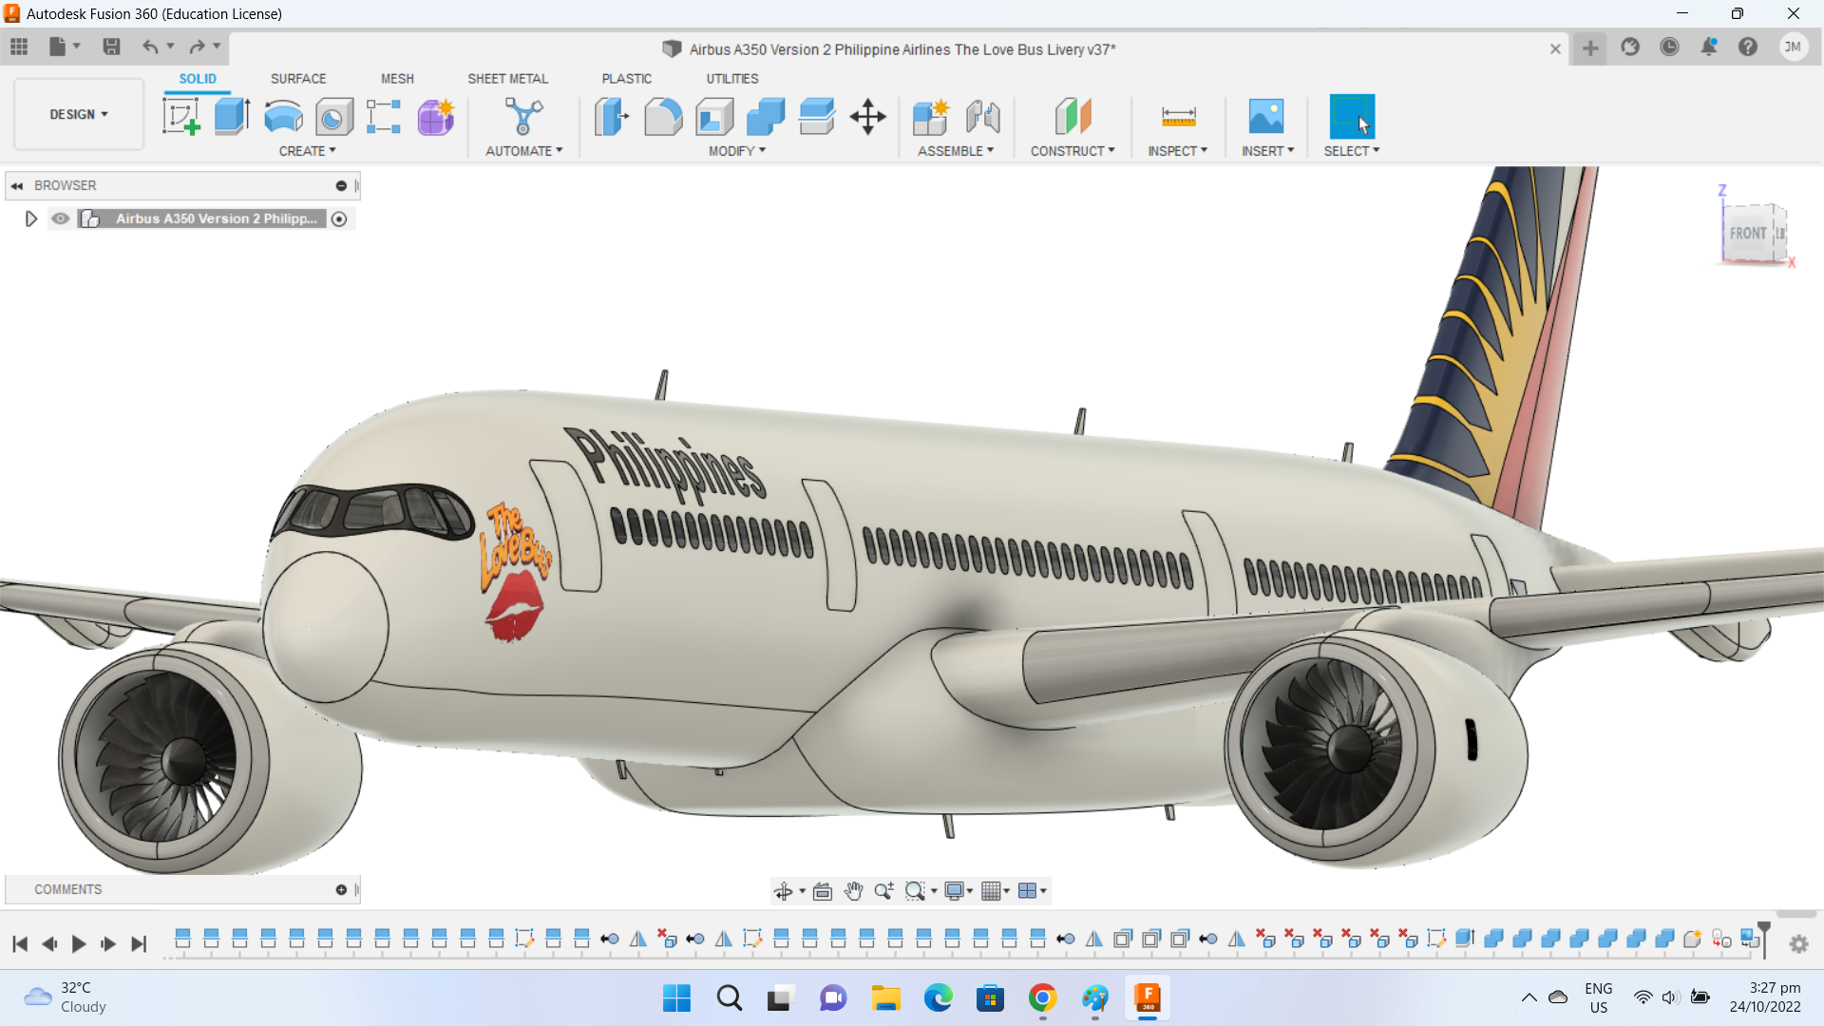
Task: Toggle visibility of the Airbus A350 component
Action: tap(61, 218)
